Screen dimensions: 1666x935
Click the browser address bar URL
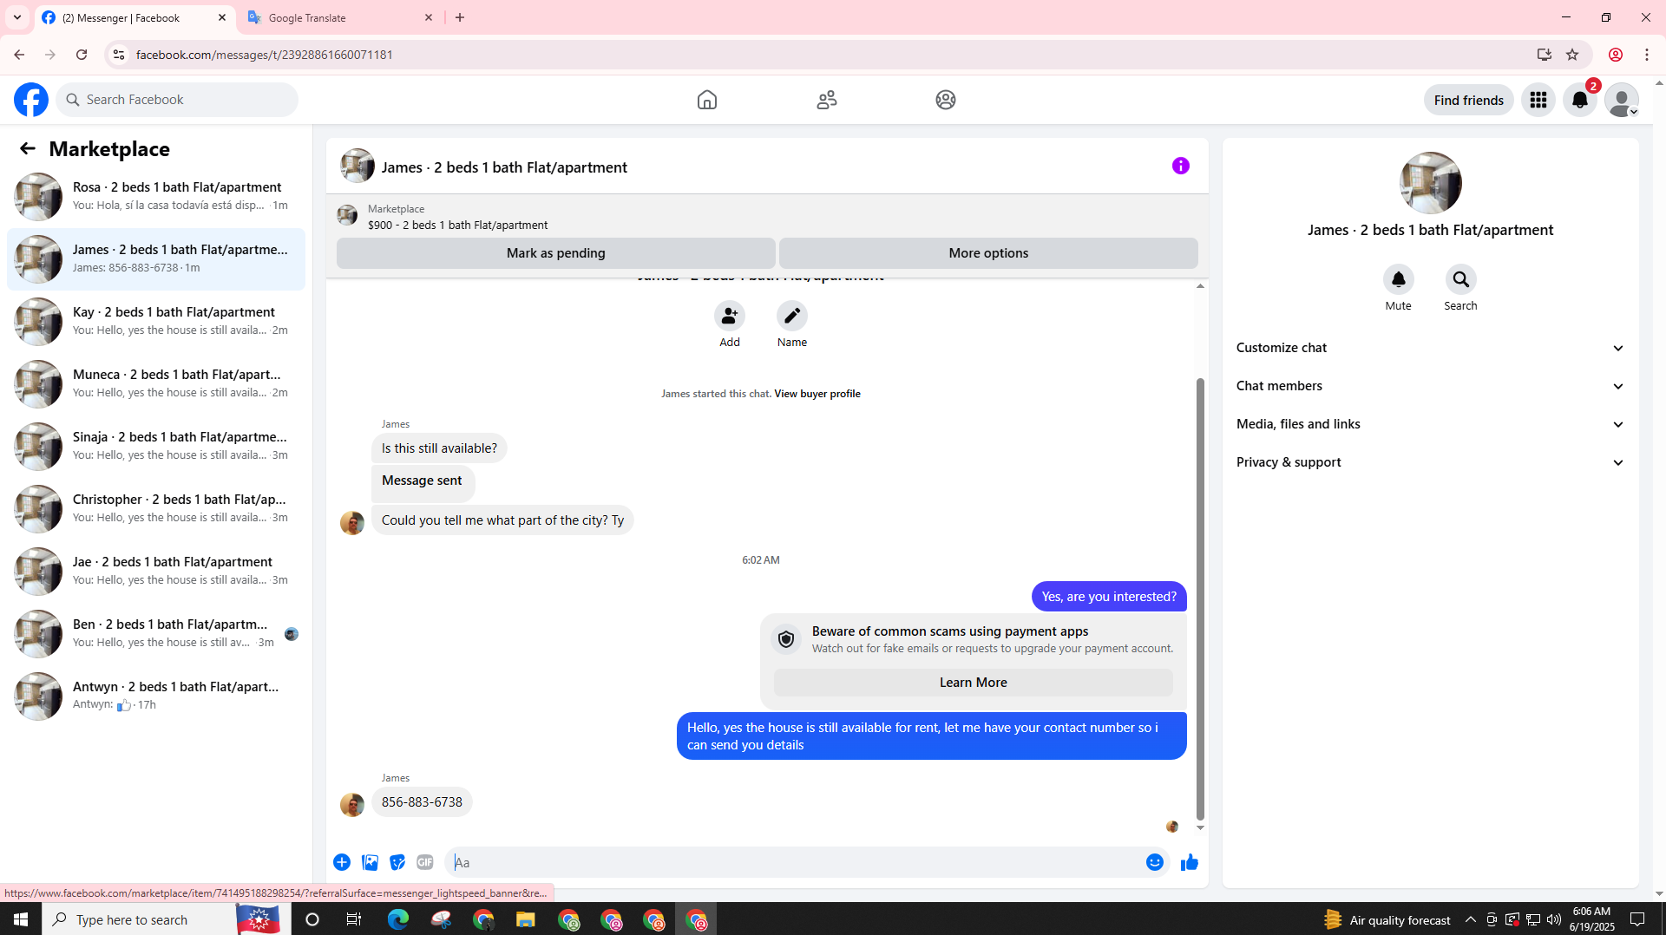[x=265, y=55]
